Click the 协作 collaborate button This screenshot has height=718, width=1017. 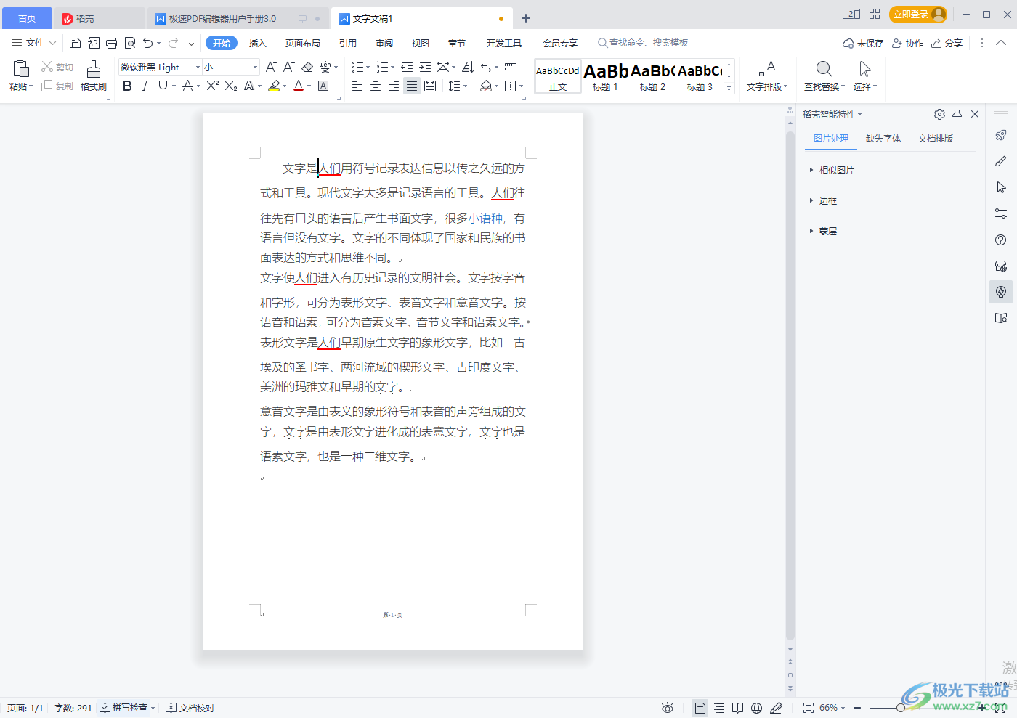pos(908,43)
